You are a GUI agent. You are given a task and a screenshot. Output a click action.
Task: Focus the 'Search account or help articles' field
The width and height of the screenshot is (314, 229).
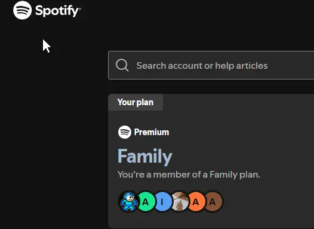point(211,65)
